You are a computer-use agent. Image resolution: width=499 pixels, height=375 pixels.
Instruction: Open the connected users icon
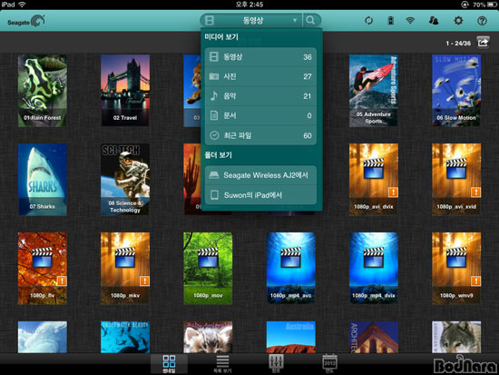click(434, 21)
